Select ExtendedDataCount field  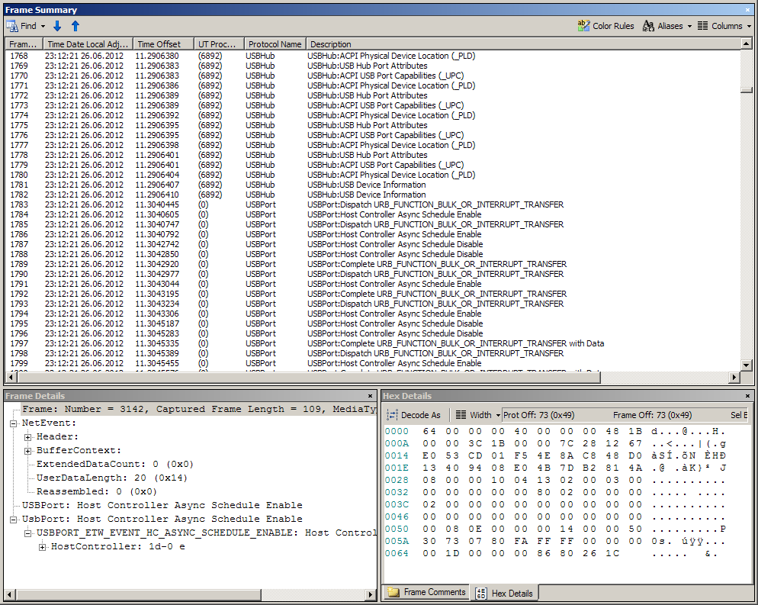pyautogui.click(x=115, y=465)
